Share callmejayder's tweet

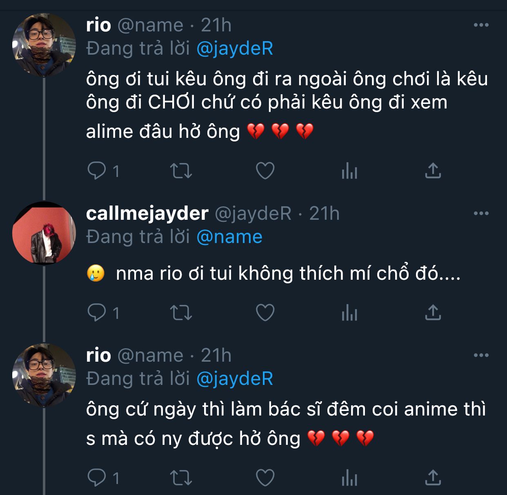click(433, 313)
